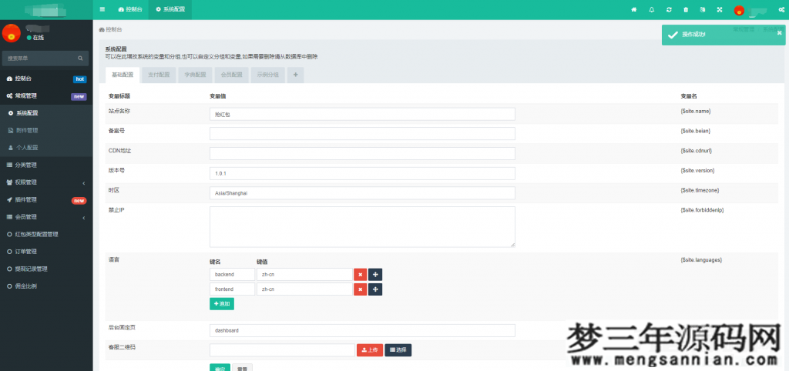This screenshot has width=789, height=371.
Task: Click the frontend key name field
Action: [x=232, y=289]
